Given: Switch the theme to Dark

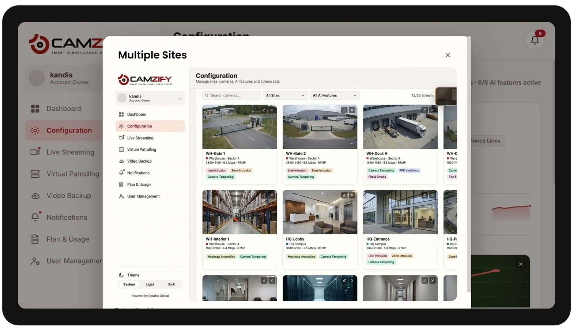Looking at the screenshot, I should (171, 284).
